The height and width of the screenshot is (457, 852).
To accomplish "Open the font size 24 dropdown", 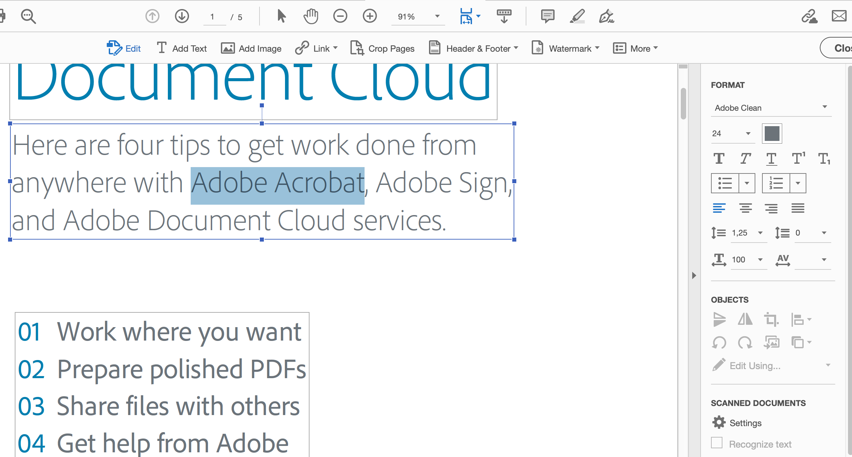I will pos(732,134).
